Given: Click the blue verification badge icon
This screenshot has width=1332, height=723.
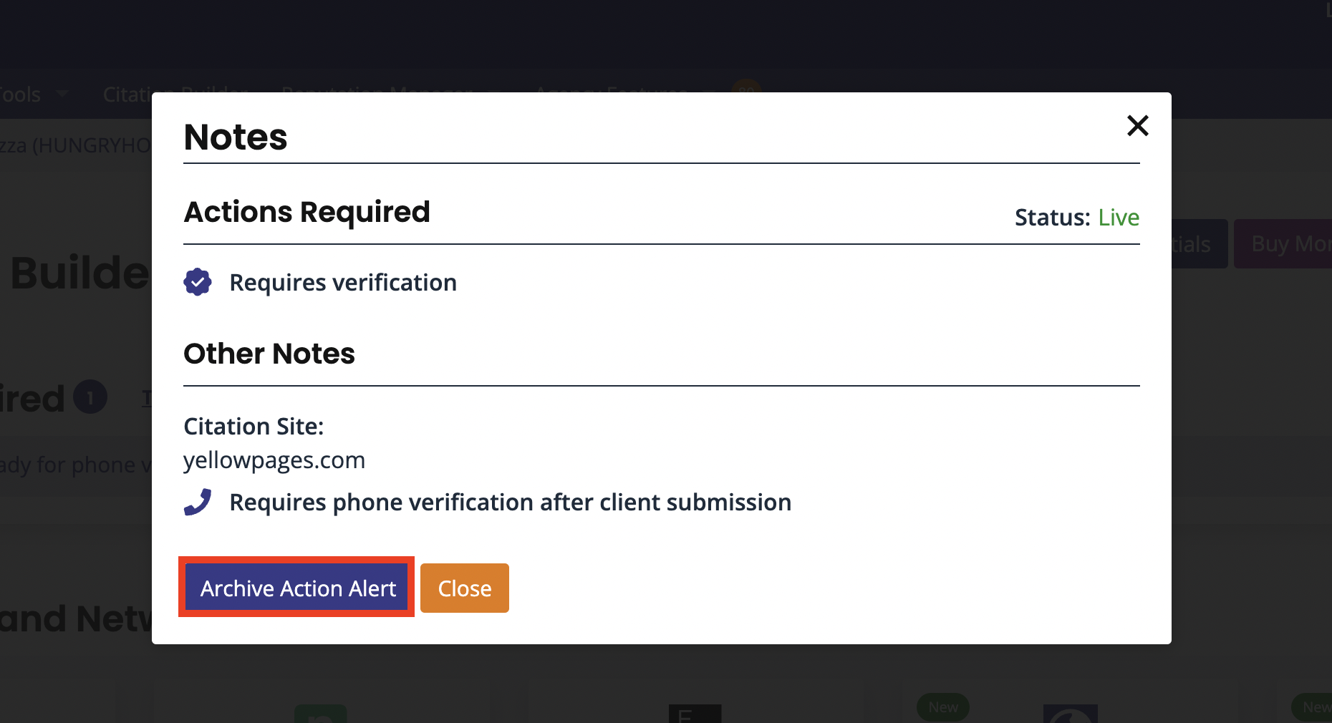Looking at the screenshot, I should [x=198, y=282].
